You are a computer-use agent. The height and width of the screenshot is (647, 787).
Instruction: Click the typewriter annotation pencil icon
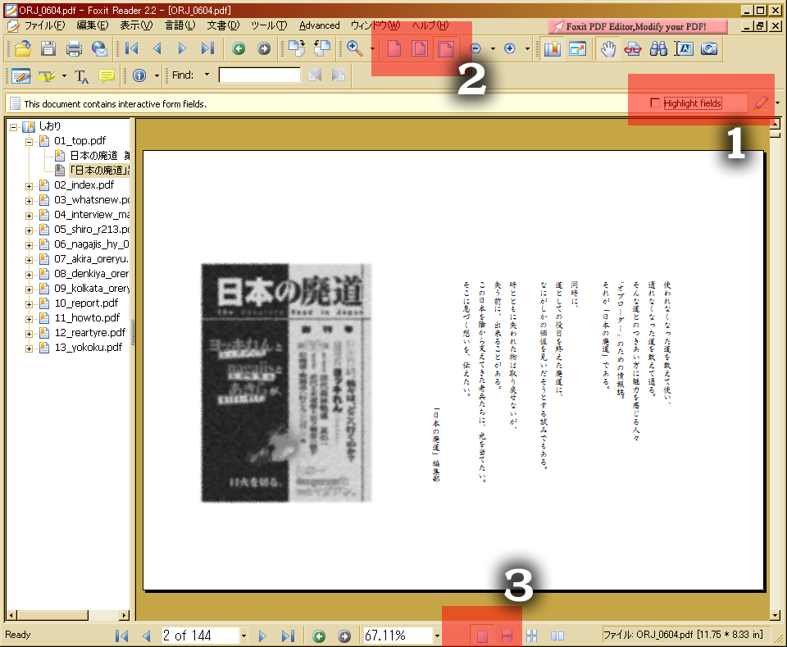click(x=21, y=75)
